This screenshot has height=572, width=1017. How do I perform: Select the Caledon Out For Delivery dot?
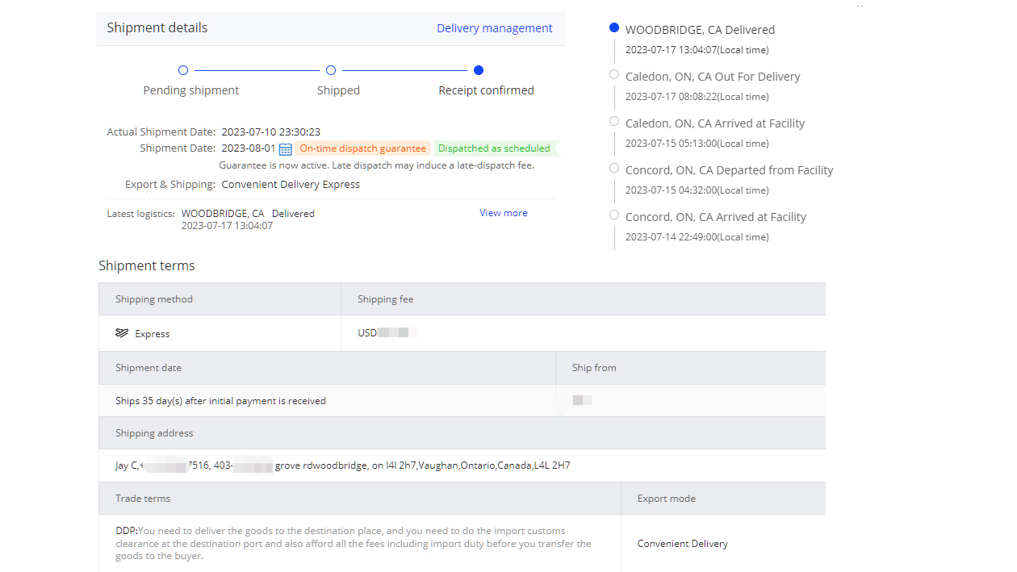point(614,74)
